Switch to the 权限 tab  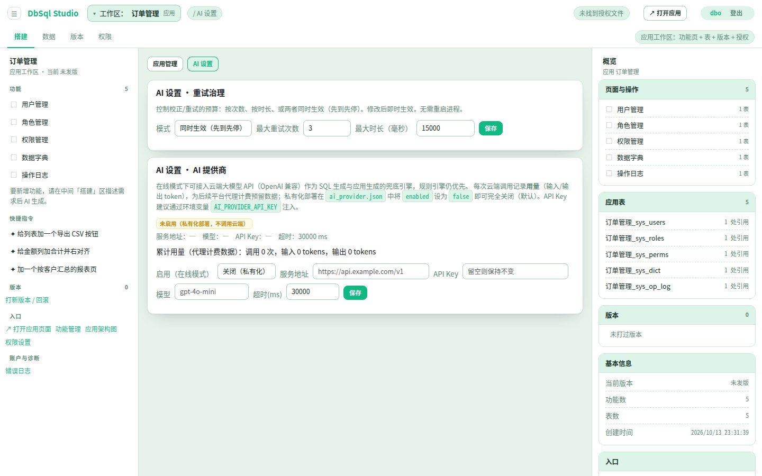105,36
